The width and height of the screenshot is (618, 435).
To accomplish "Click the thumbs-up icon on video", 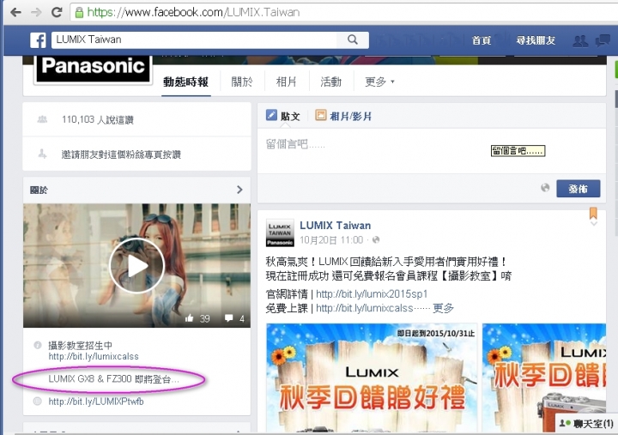I will (190, 318).
